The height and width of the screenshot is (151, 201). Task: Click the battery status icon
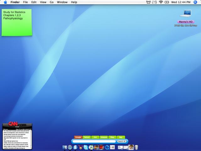[x=167, y=2]
